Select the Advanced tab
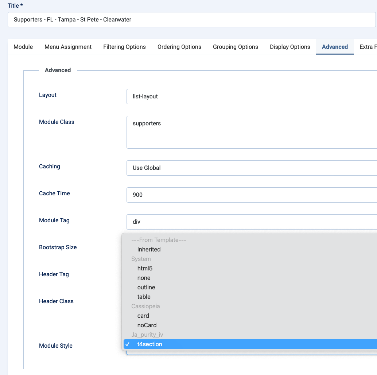 (x=335, y=47)
